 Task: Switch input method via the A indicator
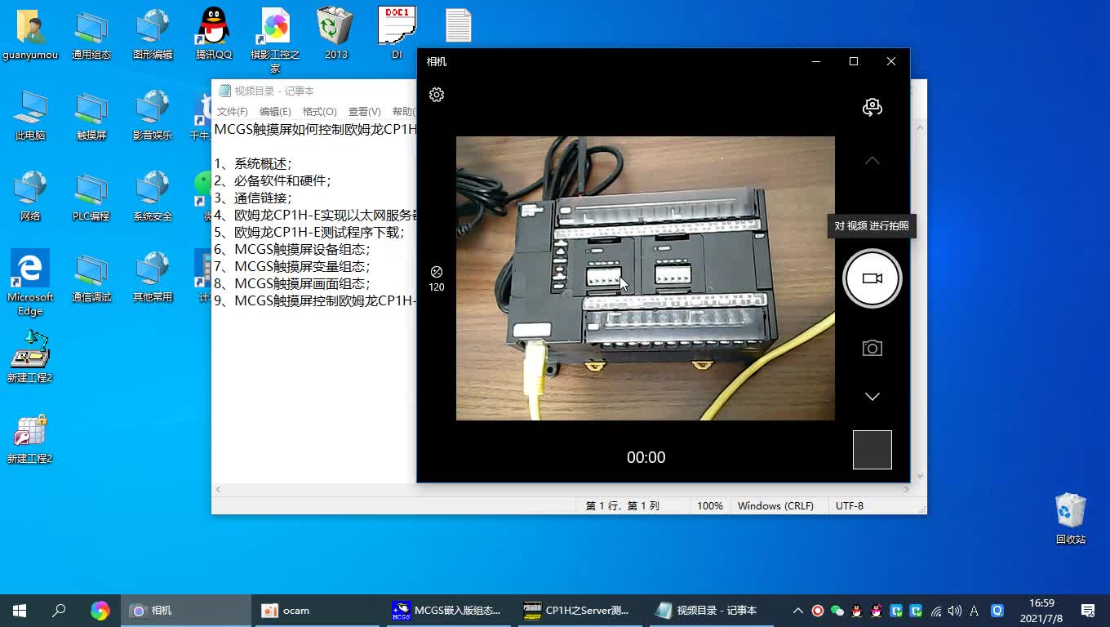974,610
